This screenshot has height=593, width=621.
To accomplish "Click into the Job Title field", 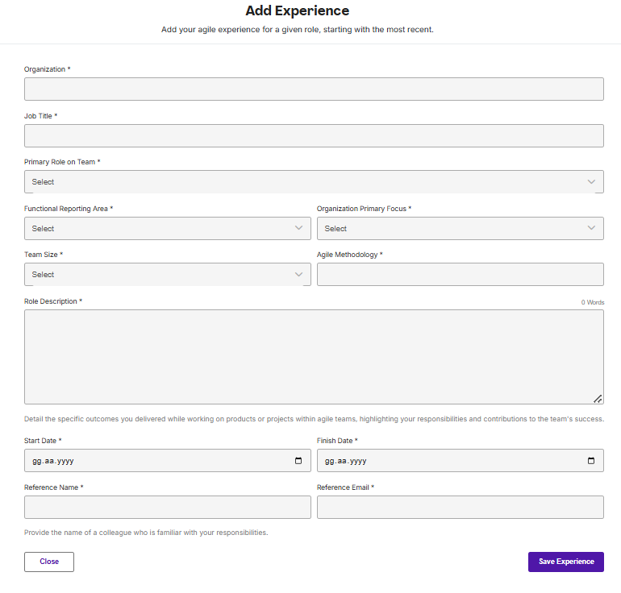I will 314,135.
